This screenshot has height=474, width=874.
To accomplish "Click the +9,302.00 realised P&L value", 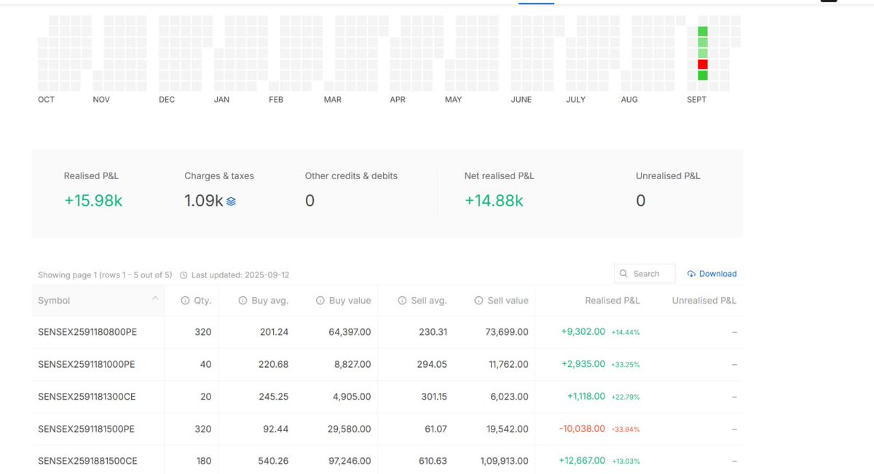I will coord(583,332).
